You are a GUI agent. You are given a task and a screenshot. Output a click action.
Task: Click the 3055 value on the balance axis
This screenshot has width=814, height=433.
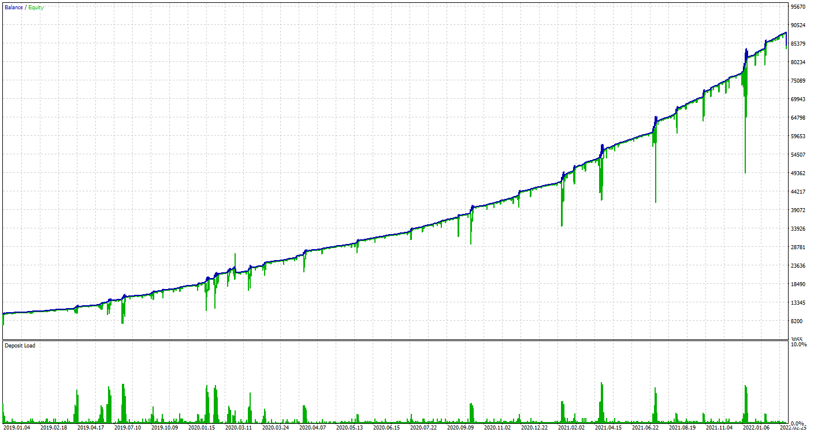pos(797,340)
